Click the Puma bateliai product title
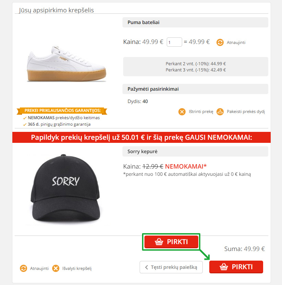282x285 pixels. (x=143, y=22)
